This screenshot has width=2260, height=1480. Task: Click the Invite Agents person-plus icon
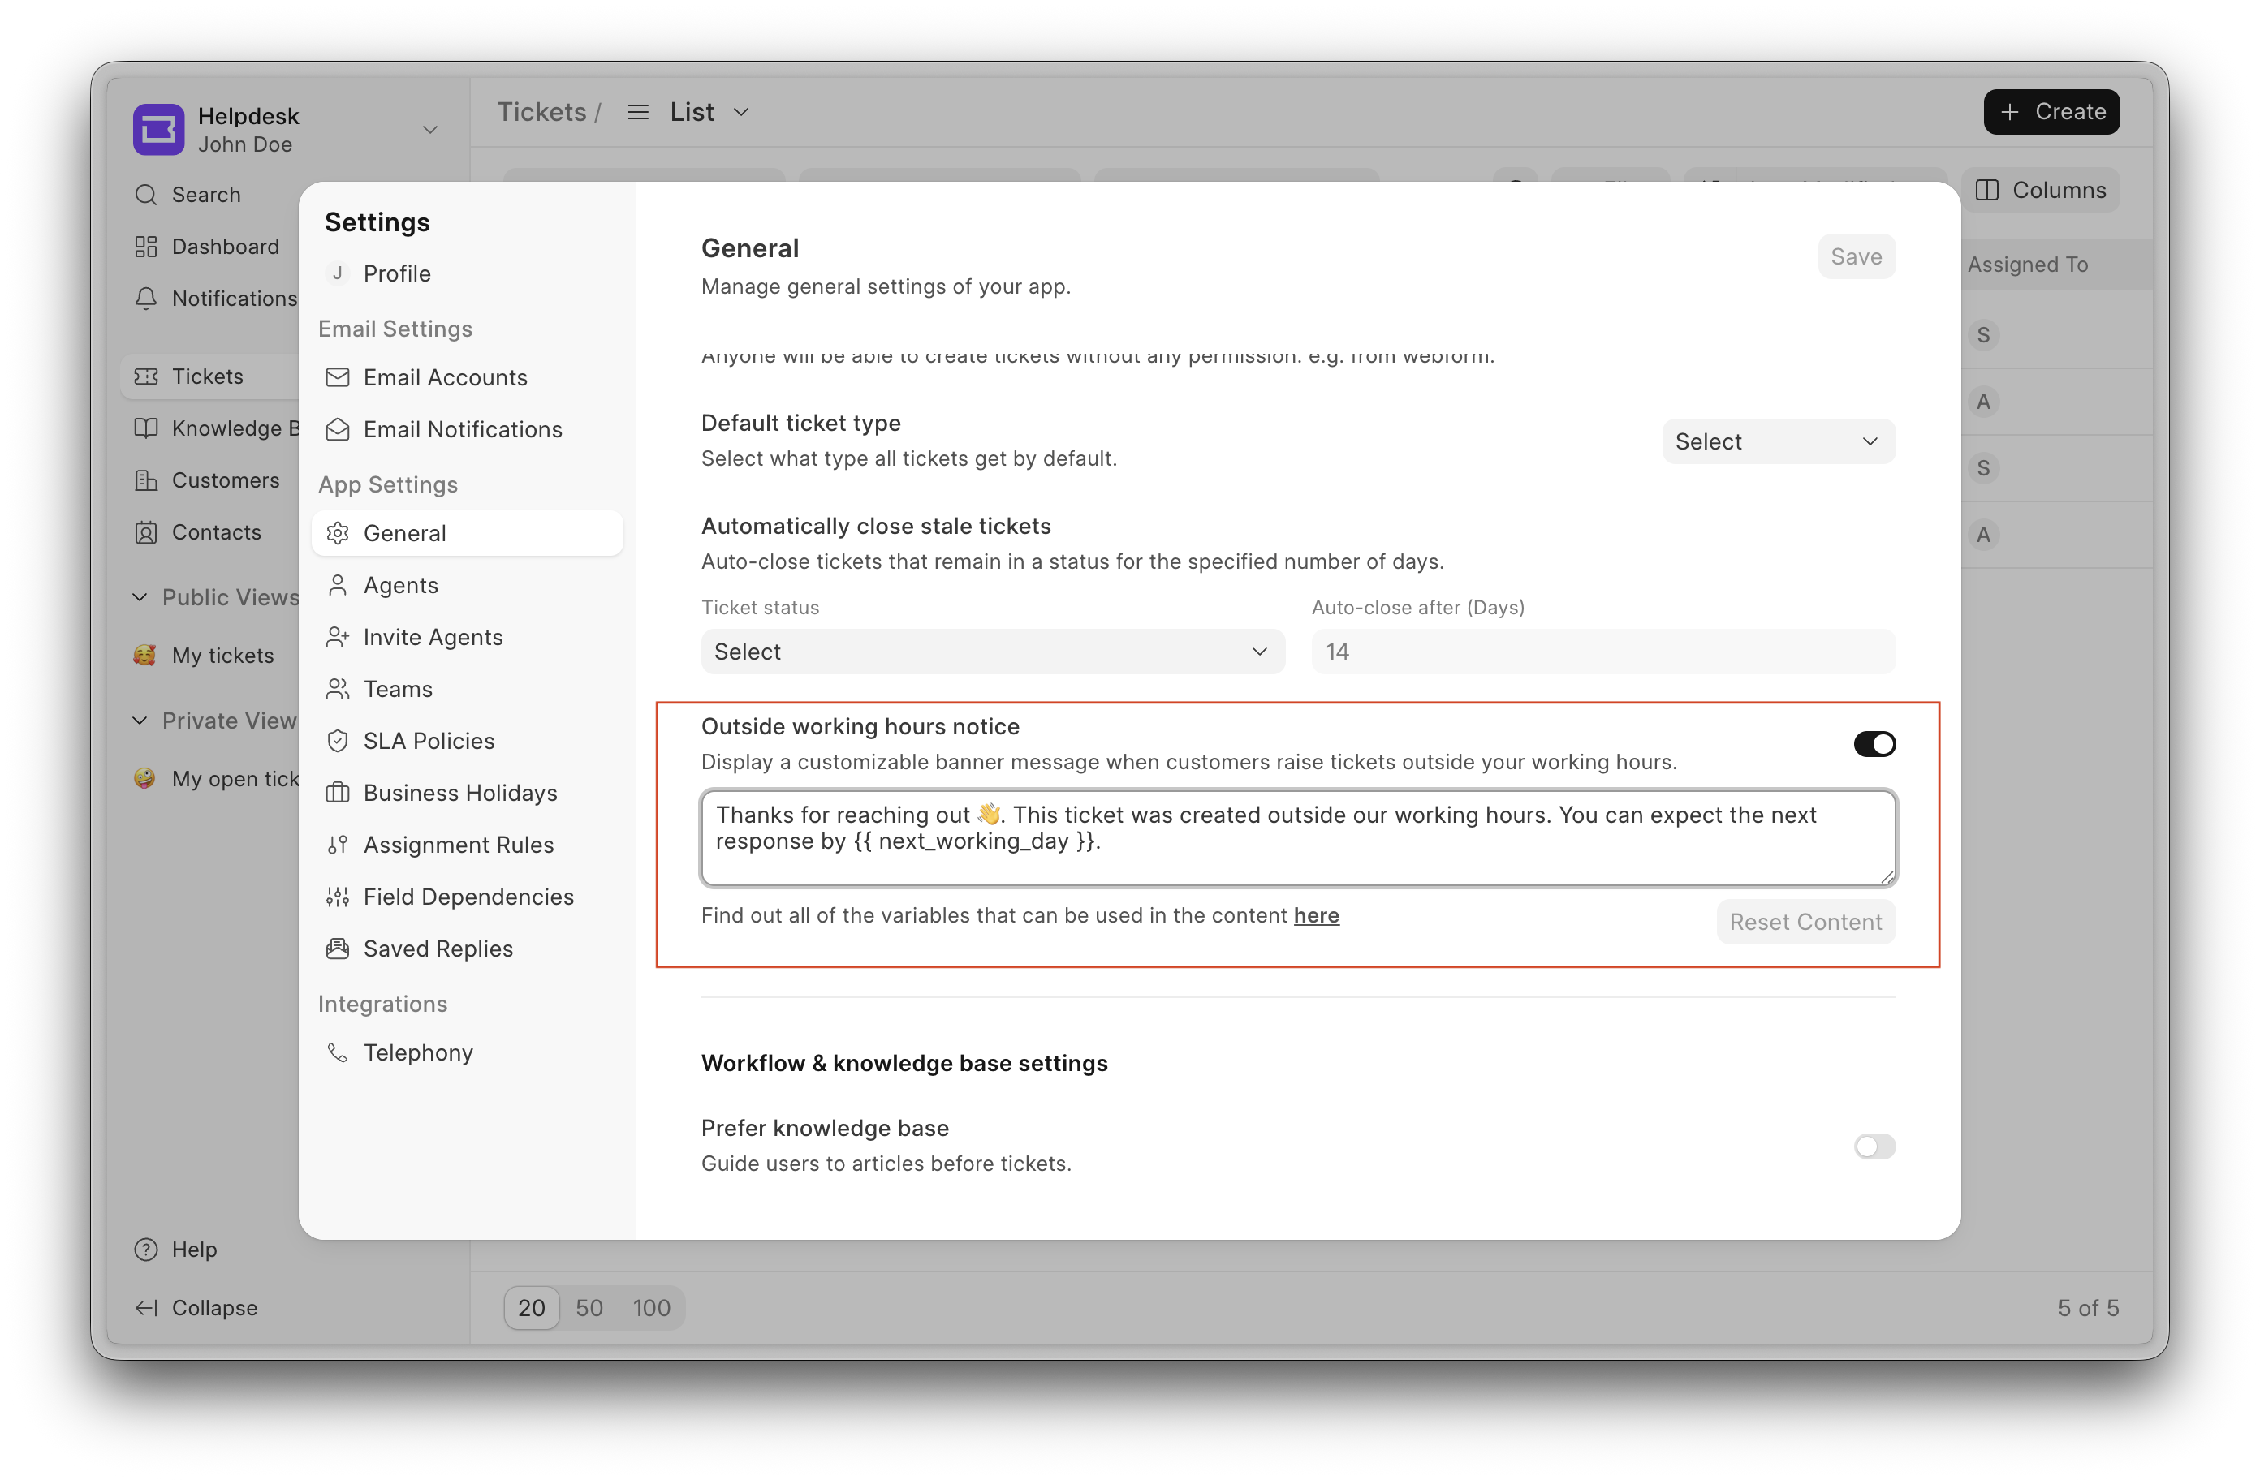coord(337,637)
